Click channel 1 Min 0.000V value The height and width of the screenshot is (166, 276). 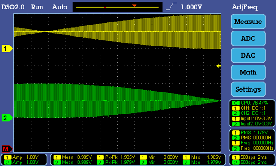pos(163,157)
